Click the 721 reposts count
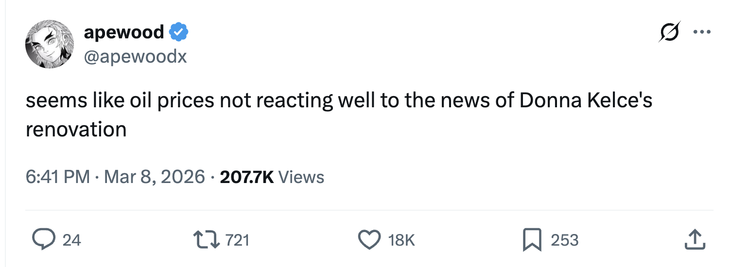The image size is (731, 267). [237, 240]
